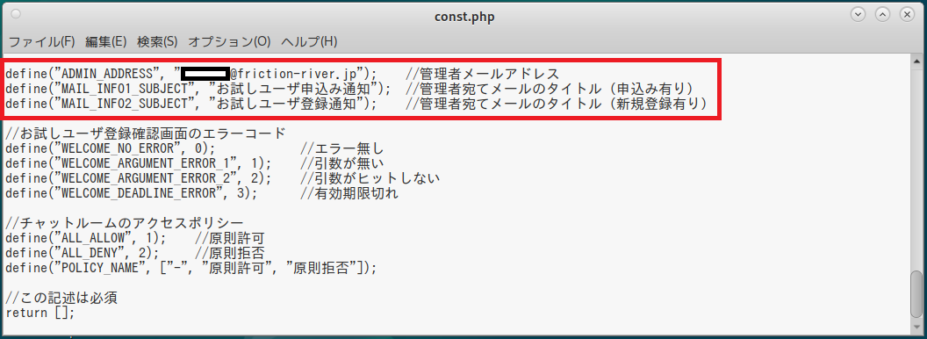Click the const.php title bar text
Viewport: 927px width, 339px height.
coord(464,17)
